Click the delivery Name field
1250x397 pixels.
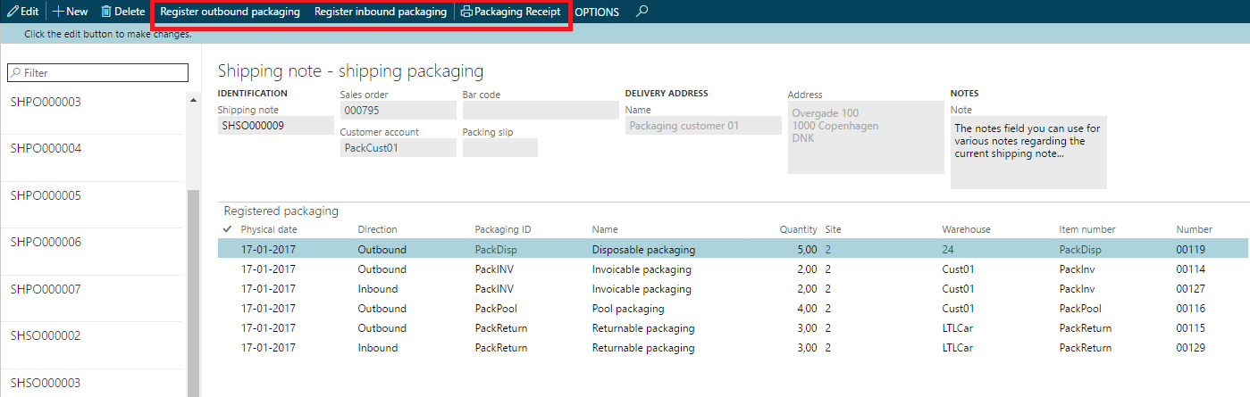tap(703, 126)
